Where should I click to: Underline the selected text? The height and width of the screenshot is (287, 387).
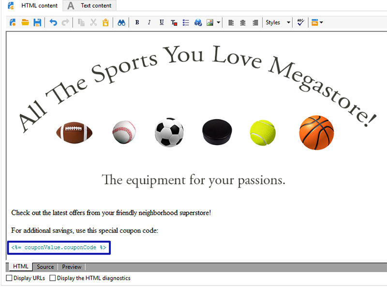pos(162,22)
